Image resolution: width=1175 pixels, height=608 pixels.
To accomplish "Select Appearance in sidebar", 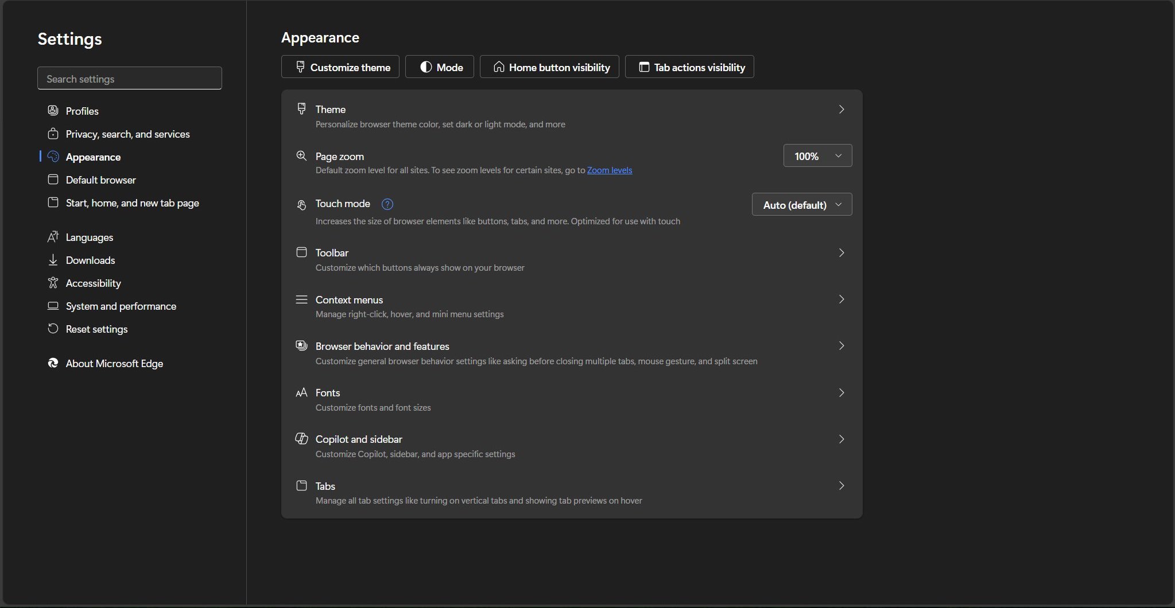I will click(93, 157).
